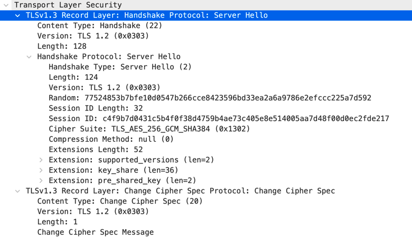
Task: Select the Extensions Length: 52 row
Action: click(206, 149)
